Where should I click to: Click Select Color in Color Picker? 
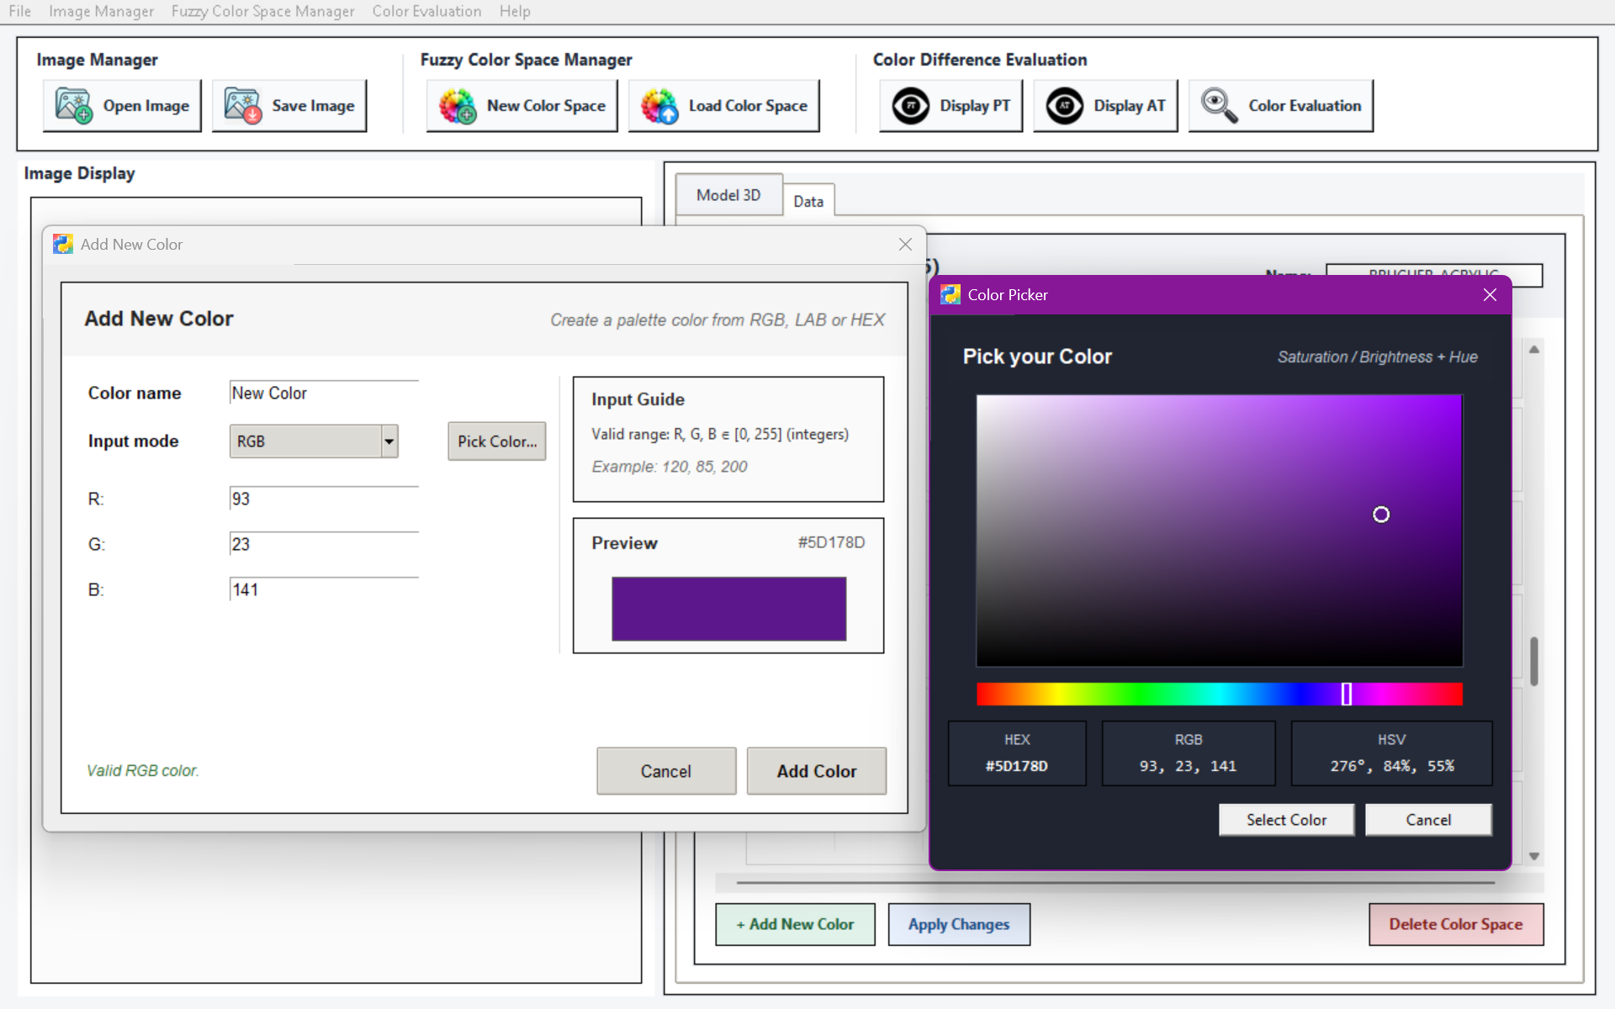coord(1286,820)
